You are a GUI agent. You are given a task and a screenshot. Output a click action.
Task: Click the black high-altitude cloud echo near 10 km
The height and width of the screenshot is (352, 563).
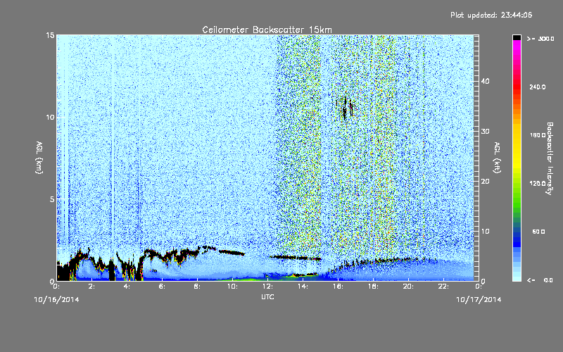[x=346, y=106]
